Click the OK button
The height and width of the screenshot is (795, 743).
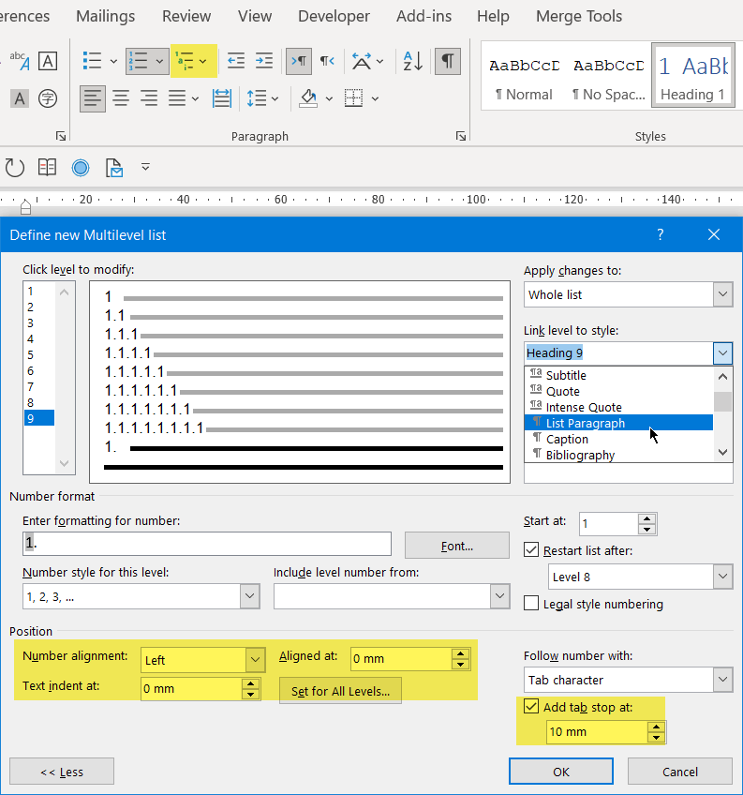(x=561, y=772)
